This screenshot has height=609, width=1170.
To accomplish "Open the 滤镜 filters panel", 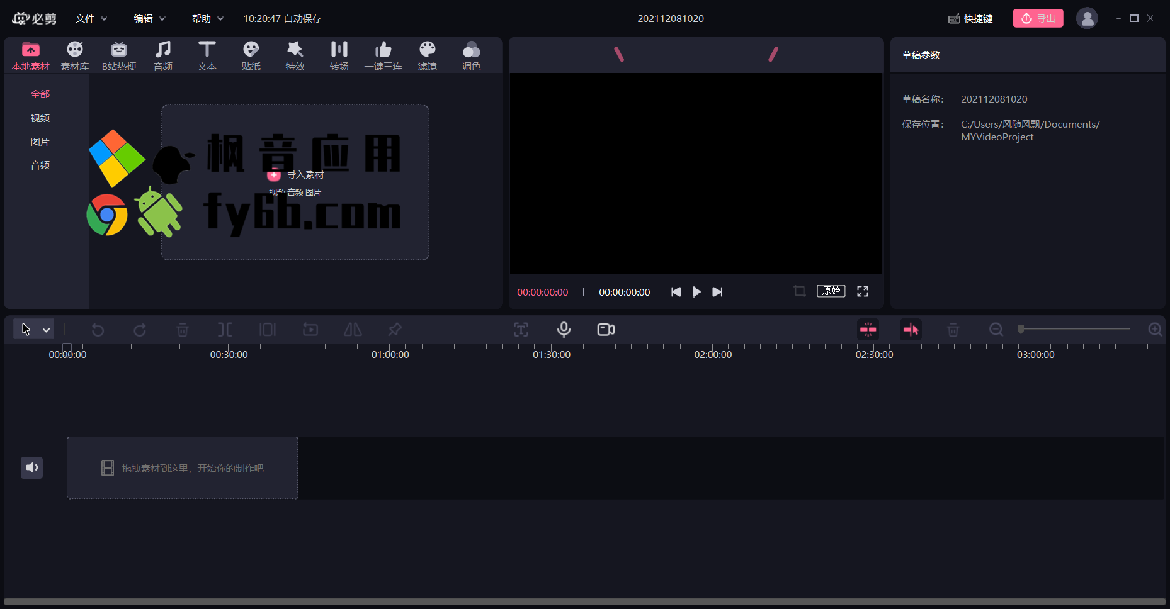I will 428,56.
